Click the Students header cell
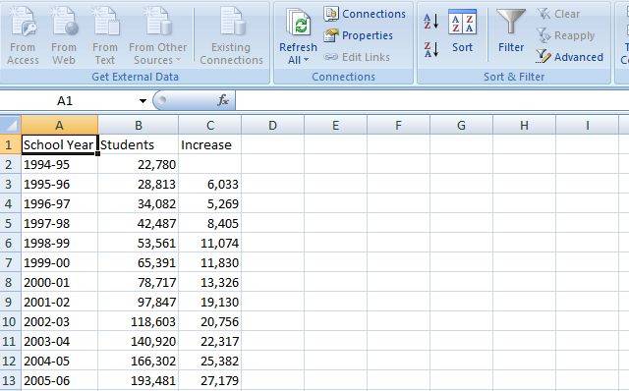 pyautogui.click(x=139, y=144)
